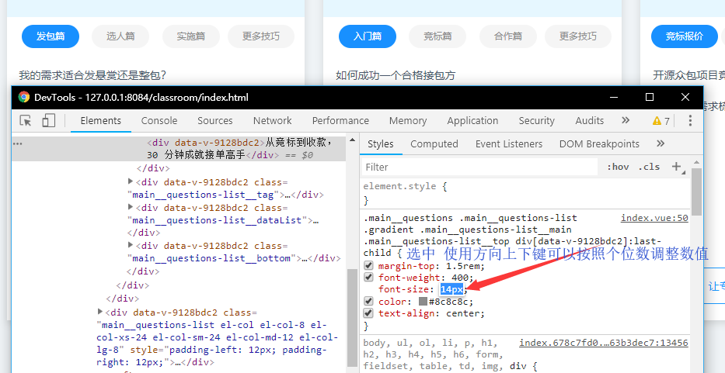Maximize the DevTools window
This screenshot has width=725, height=373.
pos(649,98)
